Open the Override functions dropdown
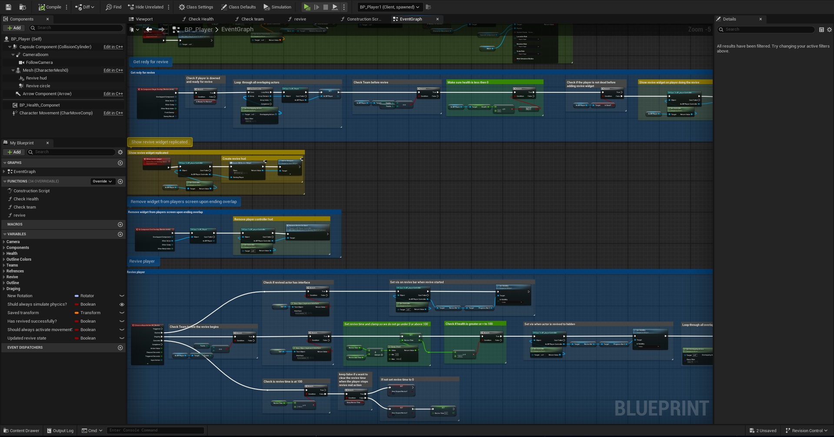834x437 pixels. pyautogui.click(x=102, y=181)
